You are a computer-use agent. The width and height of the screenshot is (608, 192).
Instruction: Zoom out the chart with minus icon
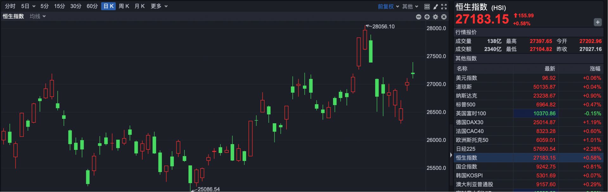419,17
